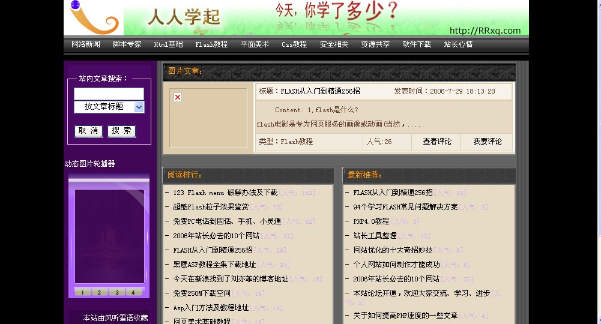Show slide 3 in image carousel
This screenshot has height=324, width=601.
(116, 292)
